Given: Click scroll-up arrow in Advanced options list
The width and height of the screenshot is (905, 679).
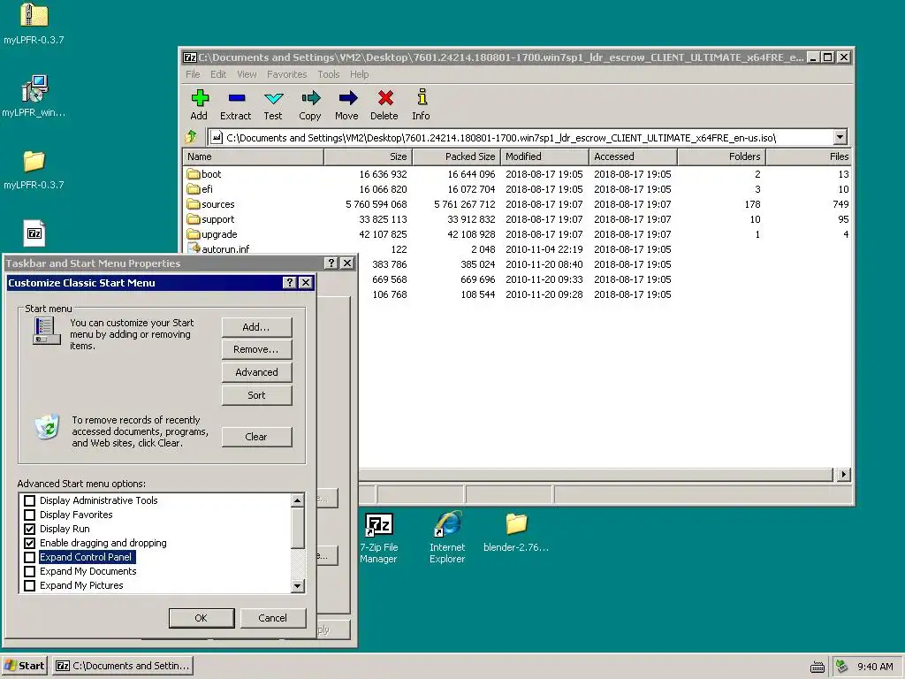Looking at the screenshot, I should point(297,500).
